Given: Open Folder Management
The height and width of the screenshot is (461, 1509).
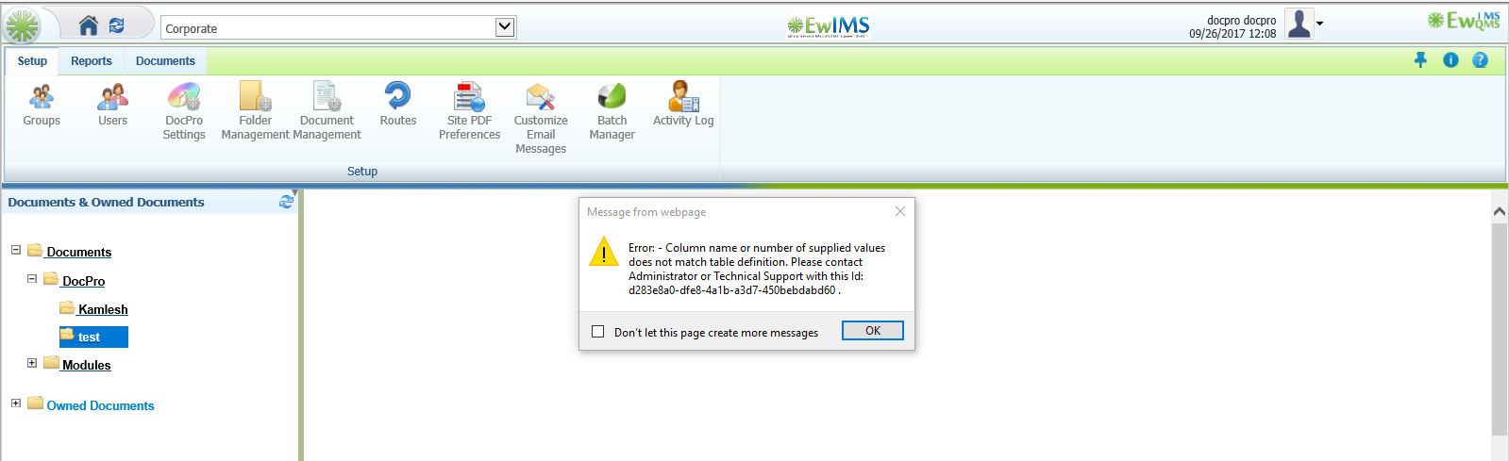Looking at the screenshot, I should (x=255, y=111).
